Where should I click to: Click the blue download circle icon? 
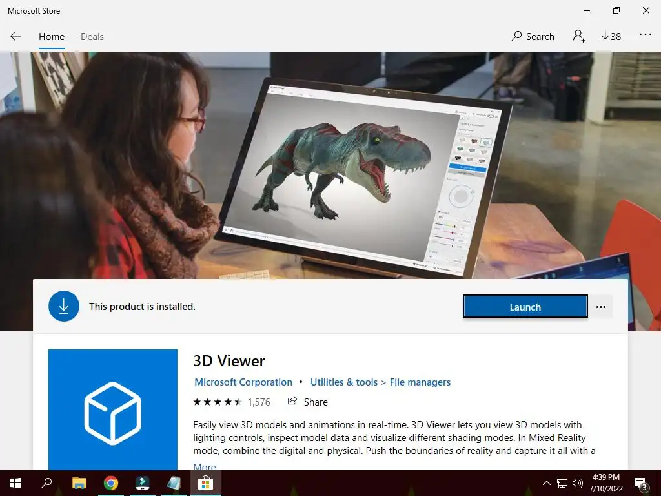[x=64, y=306]
